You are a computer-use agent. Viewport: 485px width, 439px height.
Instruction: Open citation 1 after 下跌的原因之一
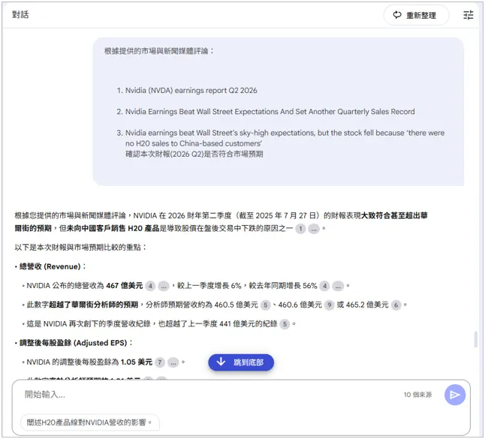pyautogui.click(x=300, y=229)
